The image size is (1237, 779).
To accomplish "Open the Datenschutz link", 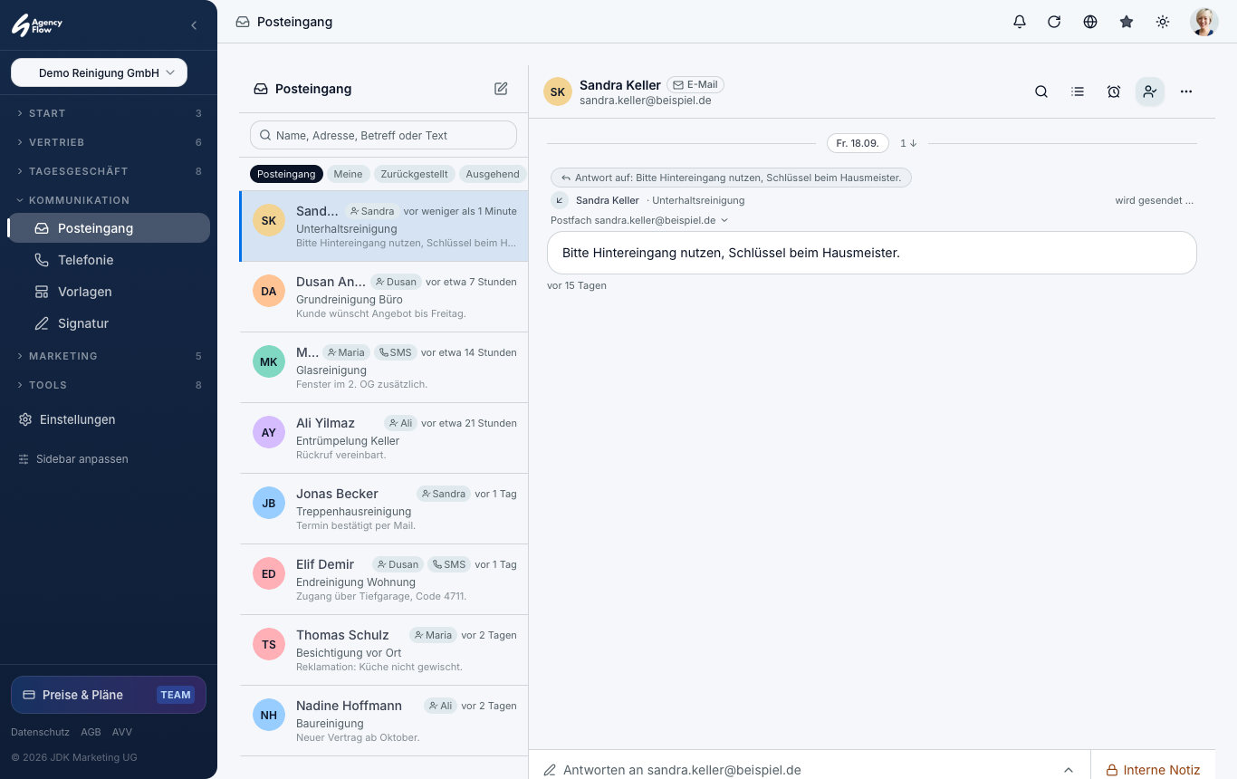I will (x=40, y=732).
